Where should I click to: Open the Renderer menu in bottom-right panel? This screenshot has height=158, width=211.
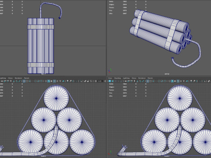[x=142, y=78]
